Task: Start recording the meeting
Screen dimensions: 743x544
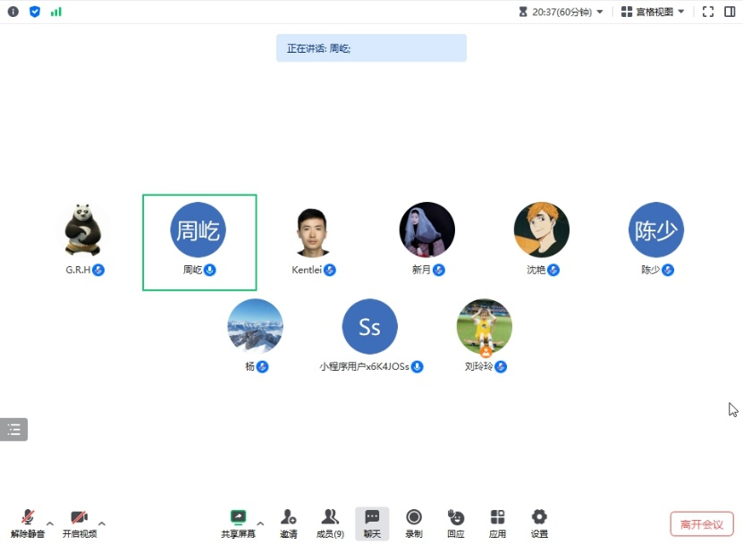Action: pos(414,523)
